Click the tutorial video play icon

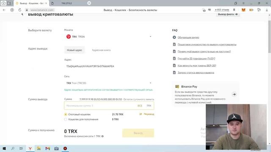[x=174, y=37]
